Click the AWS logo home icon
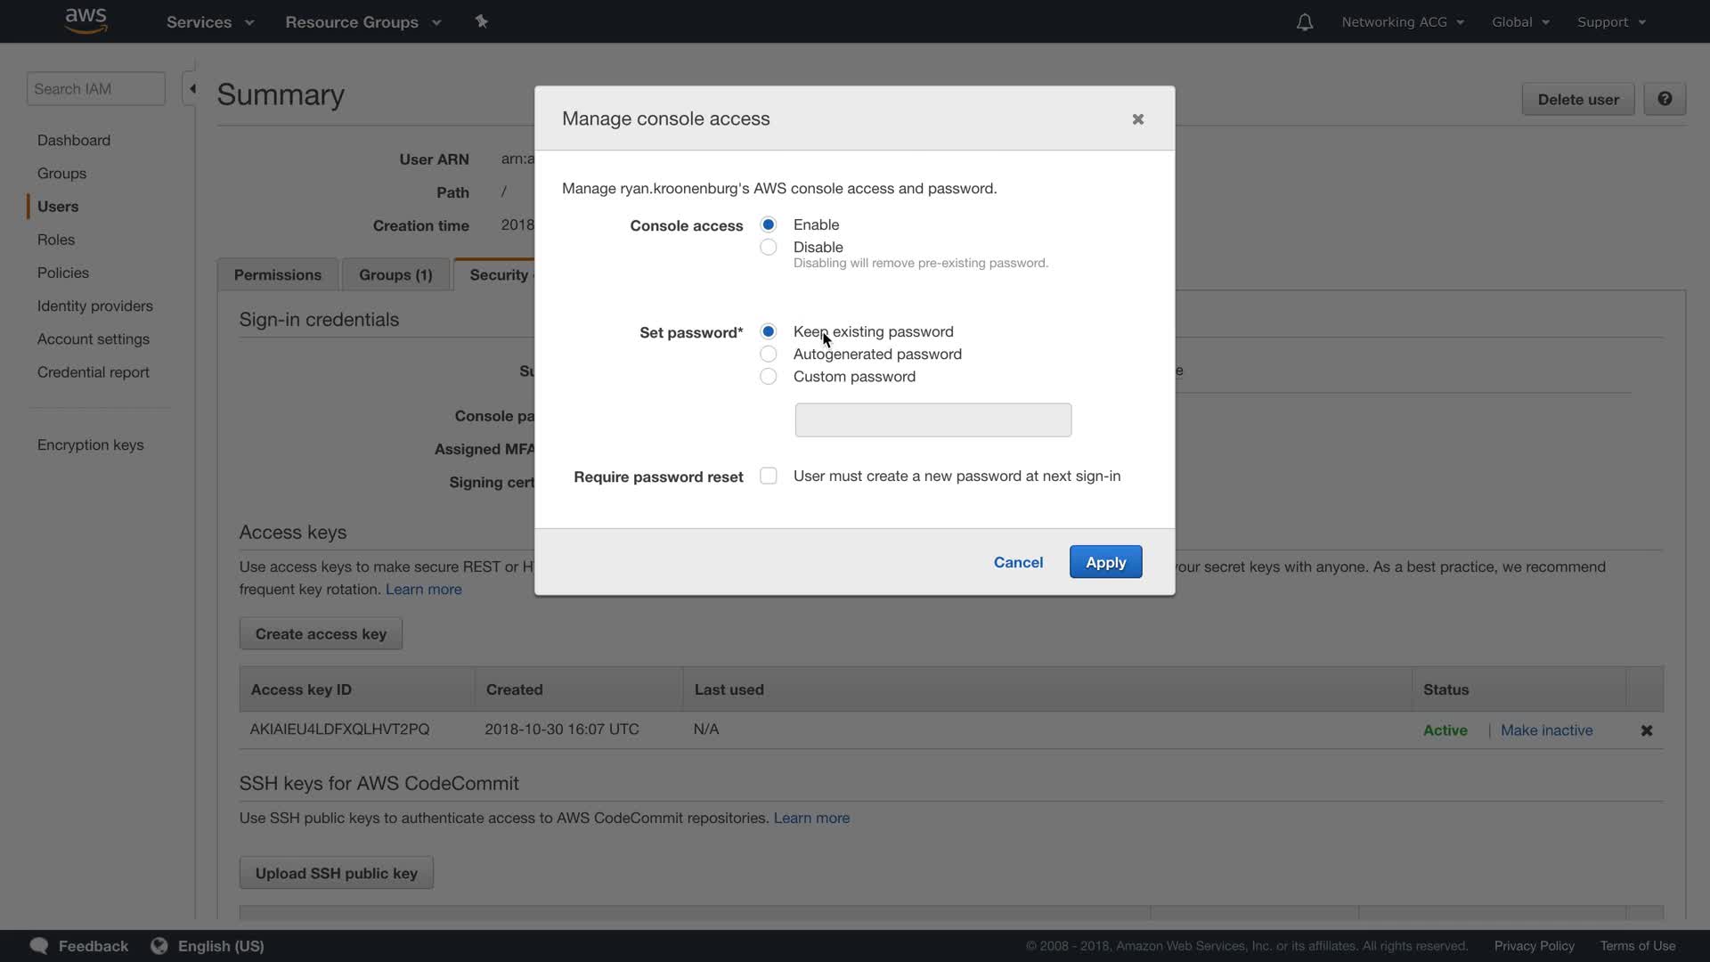This screenshot has width=1710, height=962. tap(85, 20)
